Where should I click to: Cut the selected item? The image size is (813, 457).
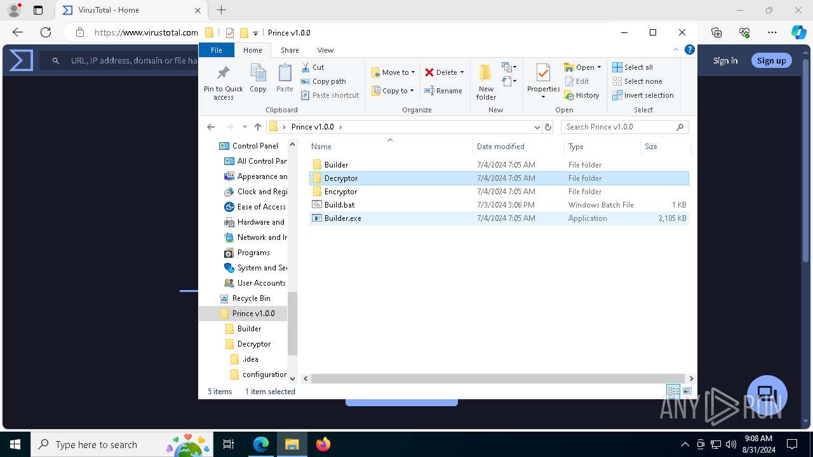[x=312, y=67]
